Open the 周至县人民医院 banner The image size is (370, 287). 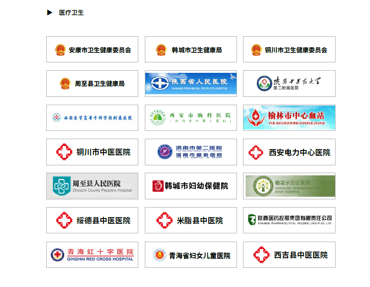(92, 186)
